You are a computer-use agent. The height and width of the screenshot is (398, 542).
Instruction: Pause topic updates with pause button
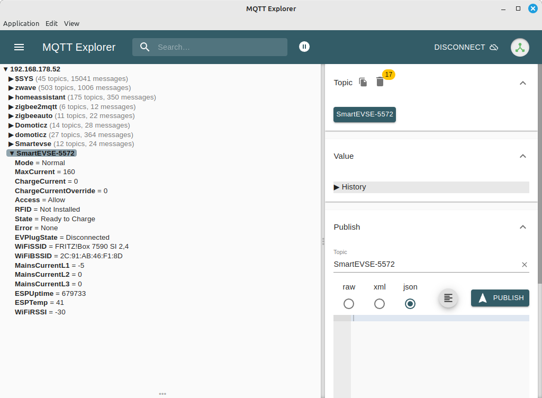(x=304, y=47)
